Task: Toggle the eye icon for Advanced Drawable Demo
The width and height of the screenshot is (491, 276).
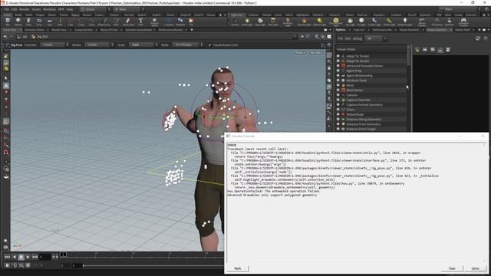Action: [338, 66]
